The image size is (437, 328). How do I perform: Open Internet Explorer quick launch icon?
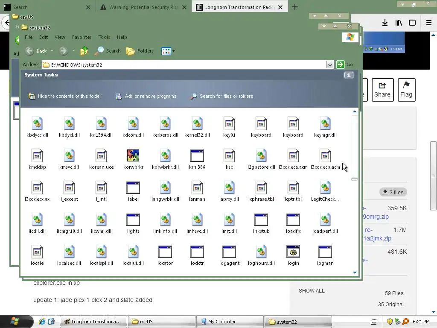click(x=42, y=322)
